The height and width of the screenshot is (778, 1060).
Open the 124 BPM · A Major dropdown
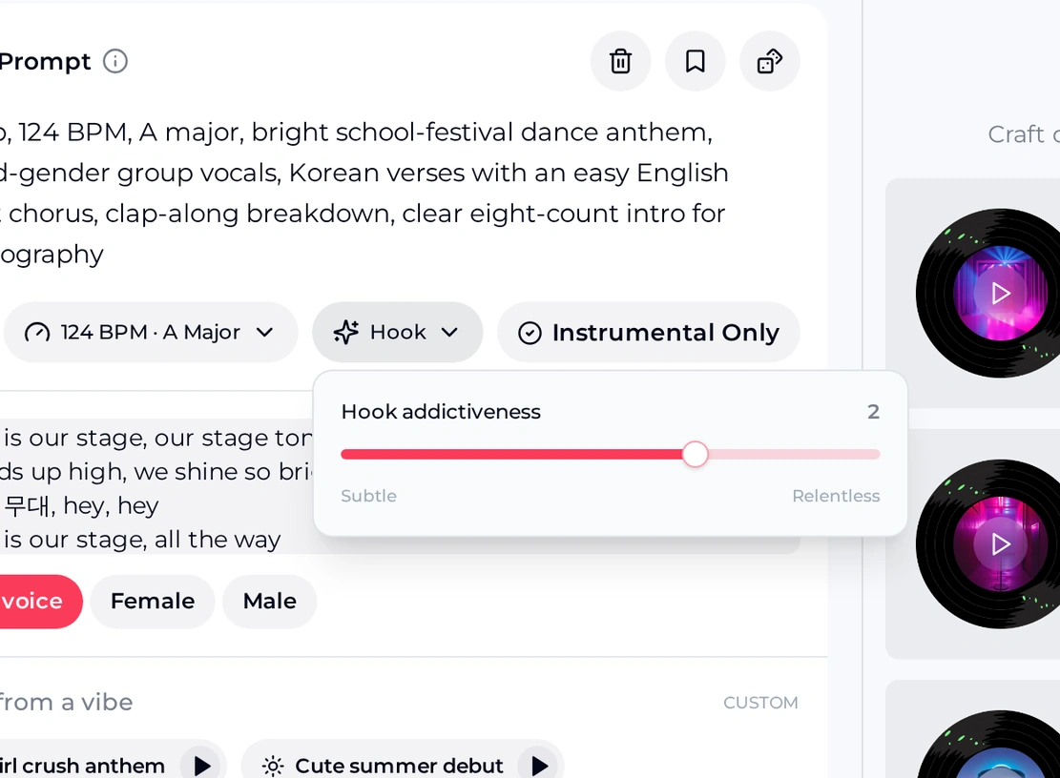pyautogui.click(x=150, y=332)
